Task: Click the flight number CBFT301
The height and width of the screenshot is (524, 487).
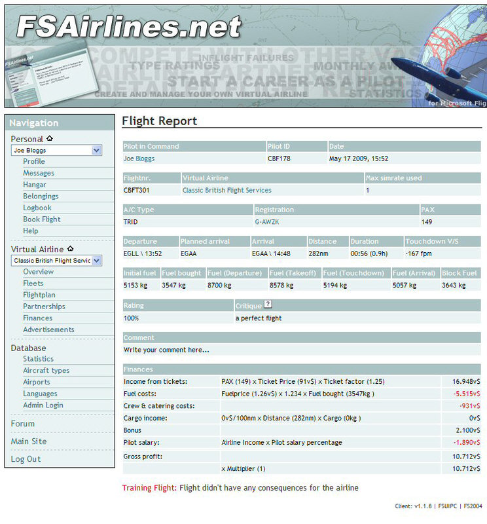Action: coord(136,190)
